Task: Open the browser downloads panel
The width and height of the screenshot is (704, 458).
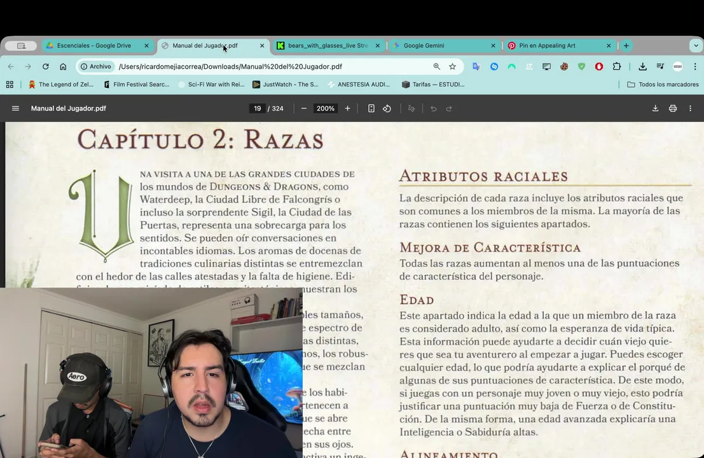Action: [x=642, y=66]
